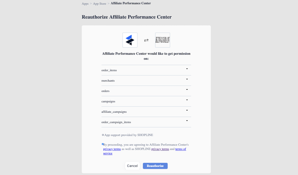The image size is (298, 175).
Task: Click the two-way exchange arrows icon
Action: point(146,40)
